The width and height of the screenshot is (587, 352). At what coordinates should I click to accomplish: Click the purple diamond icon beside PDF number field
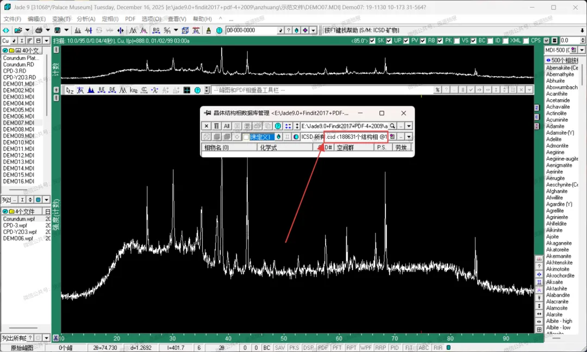pyautogui.click(x=305, y=30)
